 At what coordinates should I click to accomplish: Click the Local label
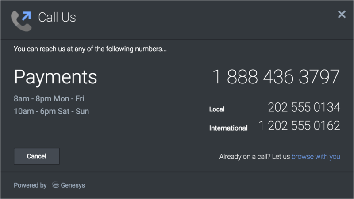[x=217, y=109]
